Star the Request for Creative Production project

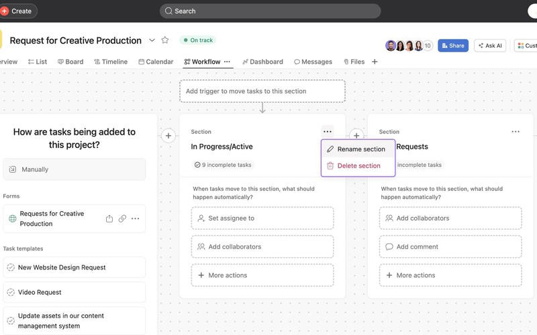[x=165, y=40]
